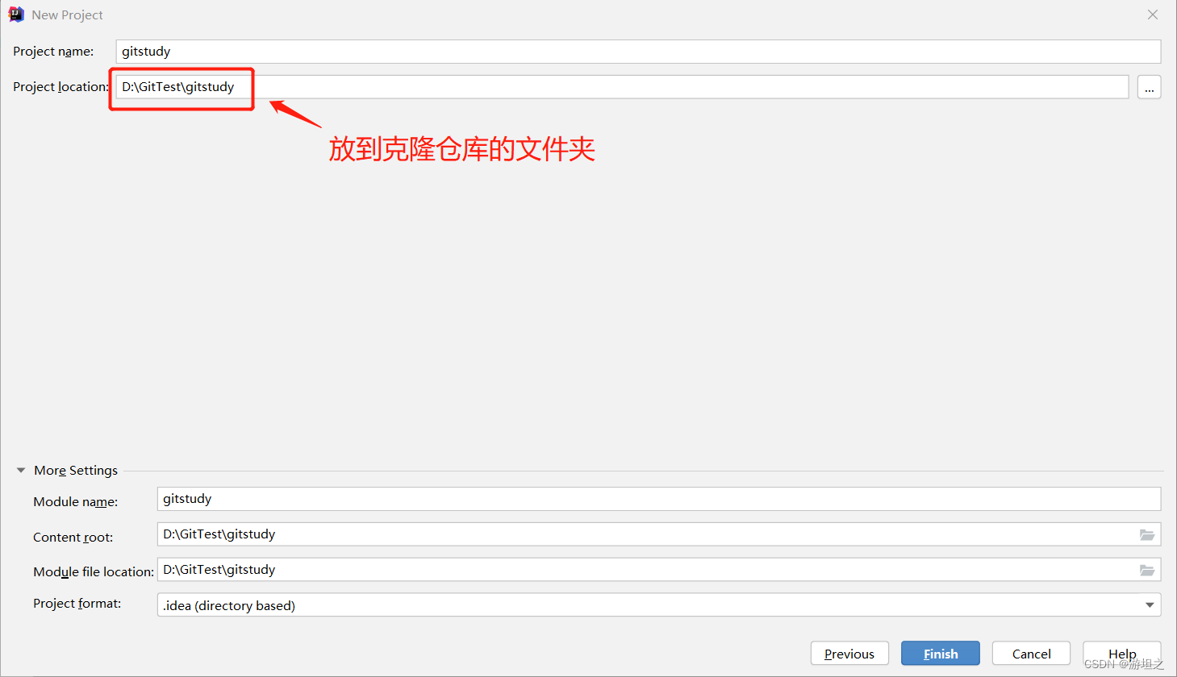
Task: Click the Content root path field
Action: (659, 534)
